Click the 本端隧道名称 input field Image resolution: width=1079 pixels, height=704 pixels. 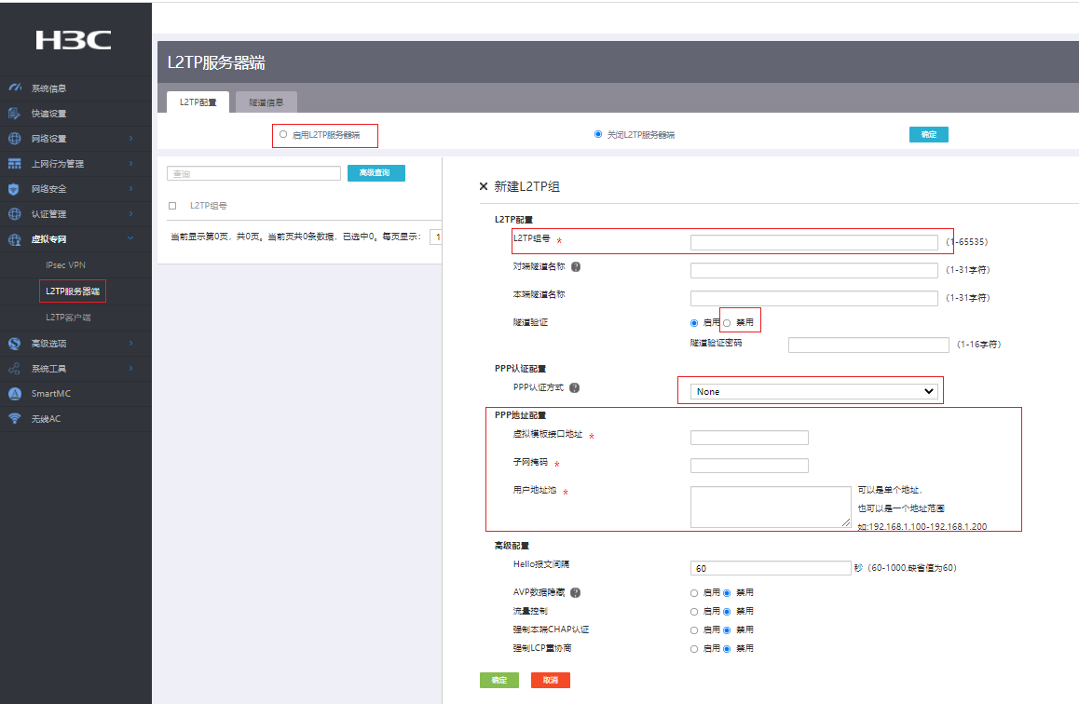814,298
